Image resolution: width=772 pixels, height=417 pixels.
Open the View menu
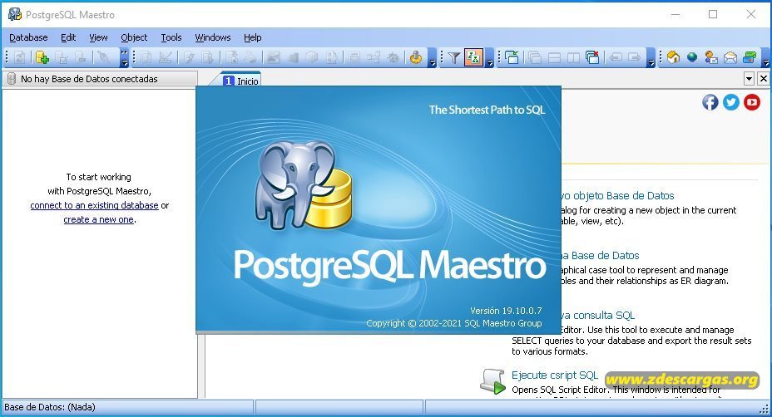point(98,37)
